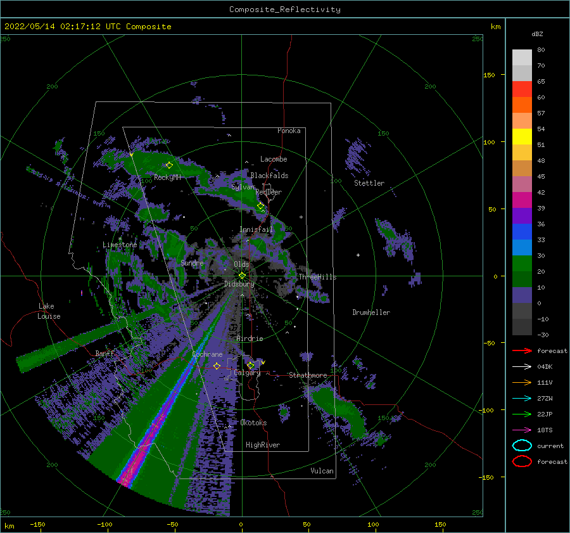
Task: Click the 30 dBZ light blue swatch
Action: 522,247
